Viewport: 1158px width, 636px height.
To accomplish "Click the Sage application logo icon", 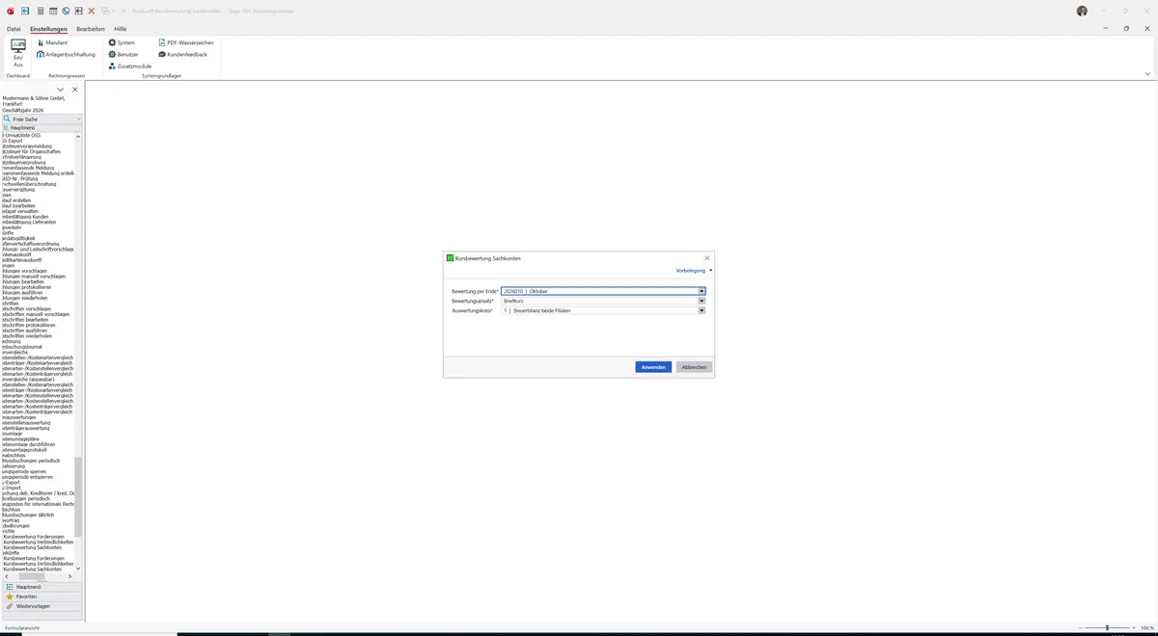I will (x=10, y=11).
